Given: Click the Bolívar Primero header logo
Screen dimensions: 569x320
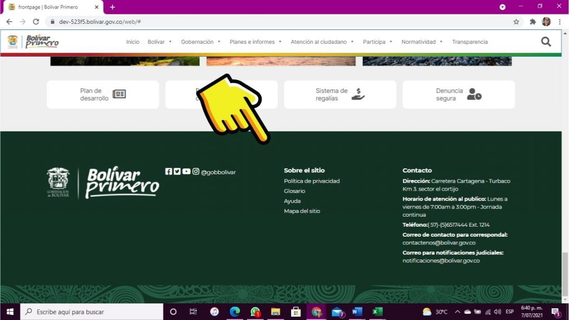Looking at the screenshot, I should tap(33, 41).
